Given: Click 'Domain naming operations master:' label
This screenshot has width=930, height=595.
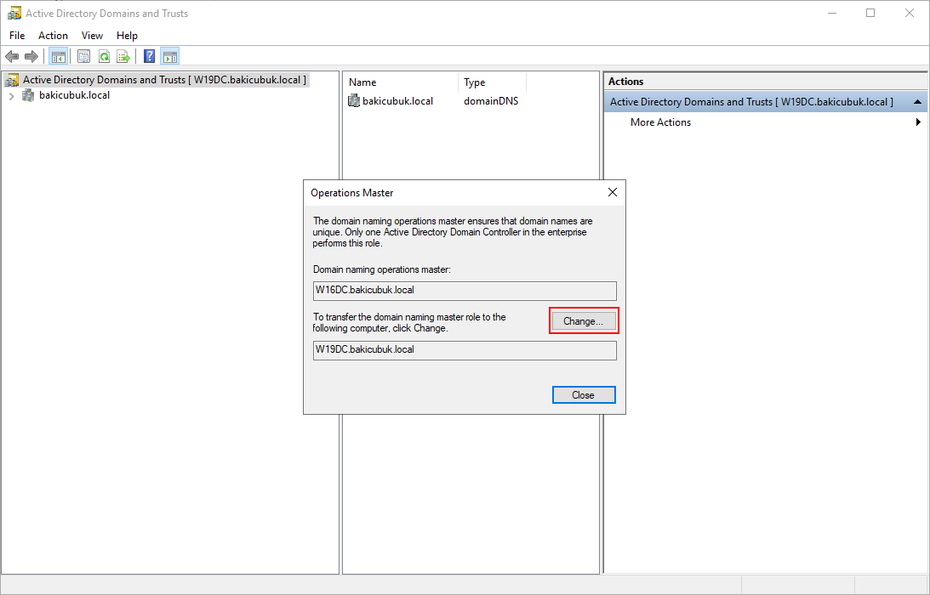Looking at the screenshot, I should [x=382, y=269].
